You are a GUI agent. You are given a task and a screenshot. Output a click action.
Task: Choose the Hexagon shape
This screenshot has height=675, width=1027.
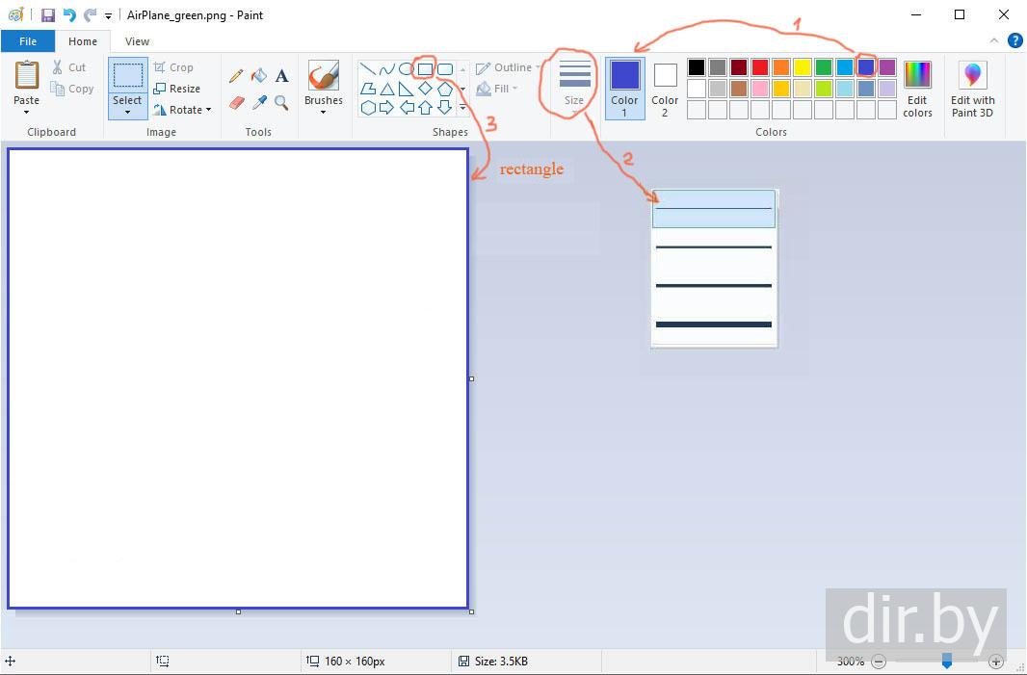click(368, 108)
